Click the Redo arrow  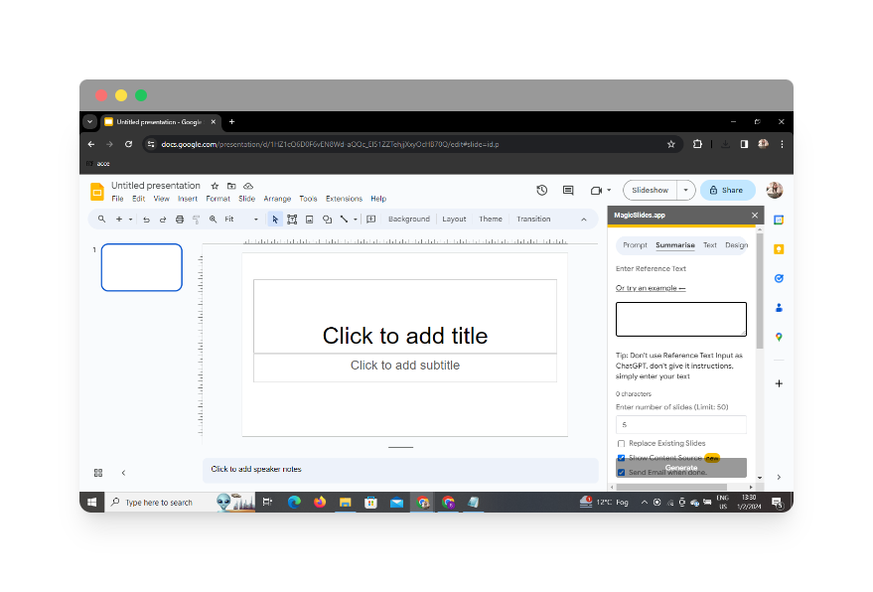point(163,220)
